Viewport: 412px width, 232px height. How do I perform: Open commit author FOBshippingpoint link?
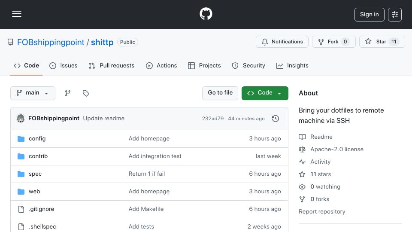54,119
